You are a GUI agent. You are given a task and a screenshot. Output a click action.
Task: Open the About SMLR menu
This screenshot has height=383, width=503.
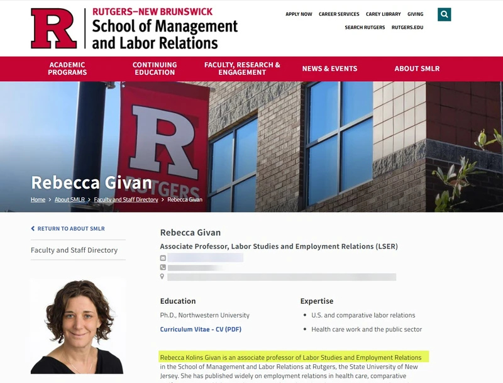(x=417, y=69)
